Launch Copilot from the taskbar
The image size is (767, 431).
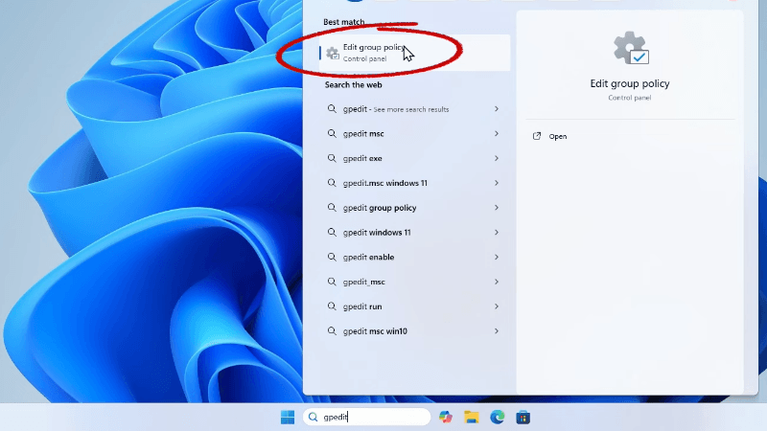click(x=446, y=417)
